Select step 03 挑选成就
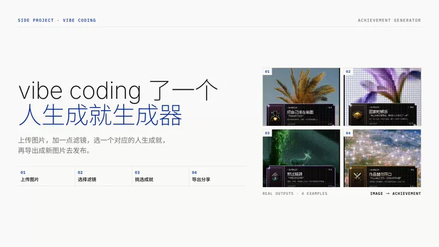Screen dimensions: 439x247 click(161, 176)
